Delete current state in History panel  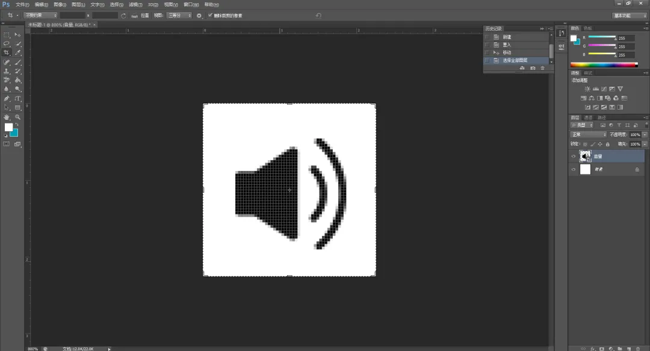pyautogui.click(x=543, y=68)
